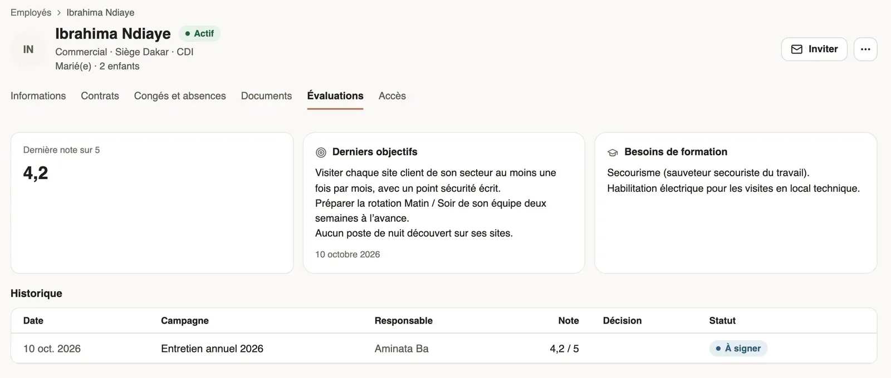This screenshot has width=891, height=378.
Task: Click the Besoins de formation card title
Action: tap(675, 152)
